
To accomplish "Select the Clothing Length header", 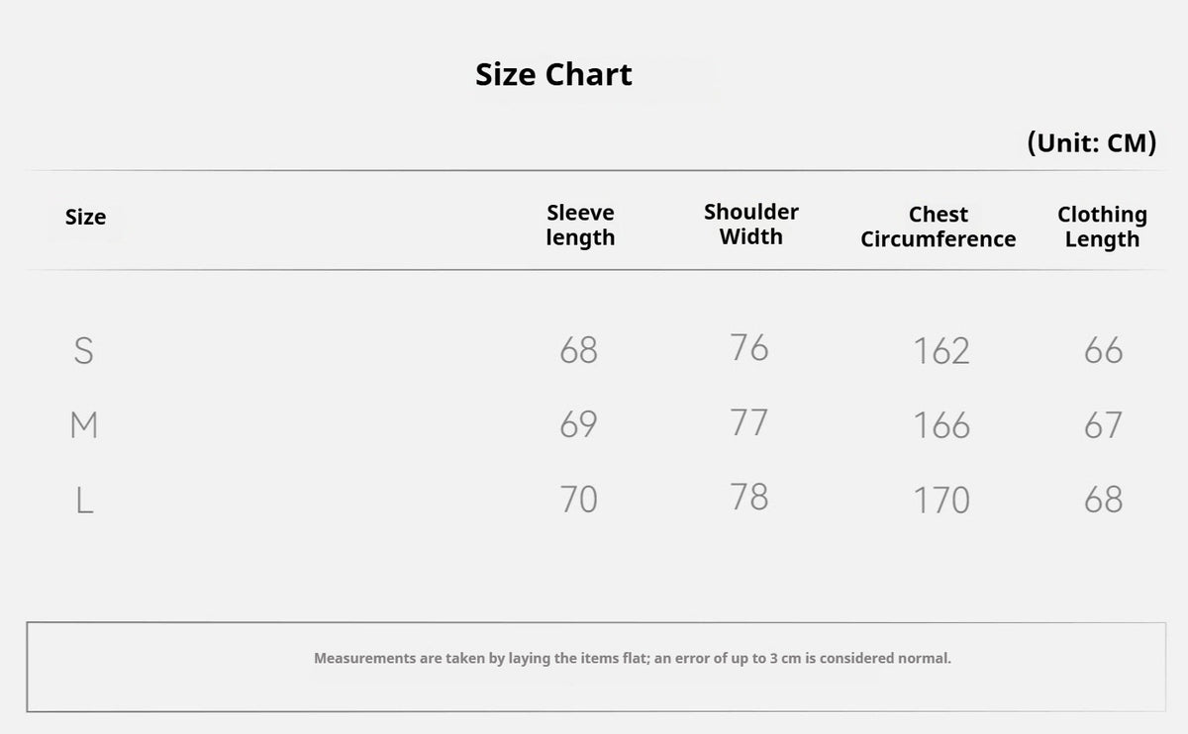I will (1102, 227).
